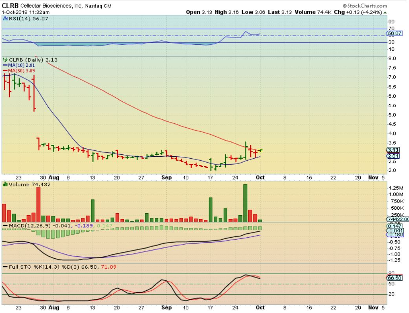The height and width of the screenshot is (313, 409).
Task: Click the 5.0 label on the price axis
Action: click(392, 115)
